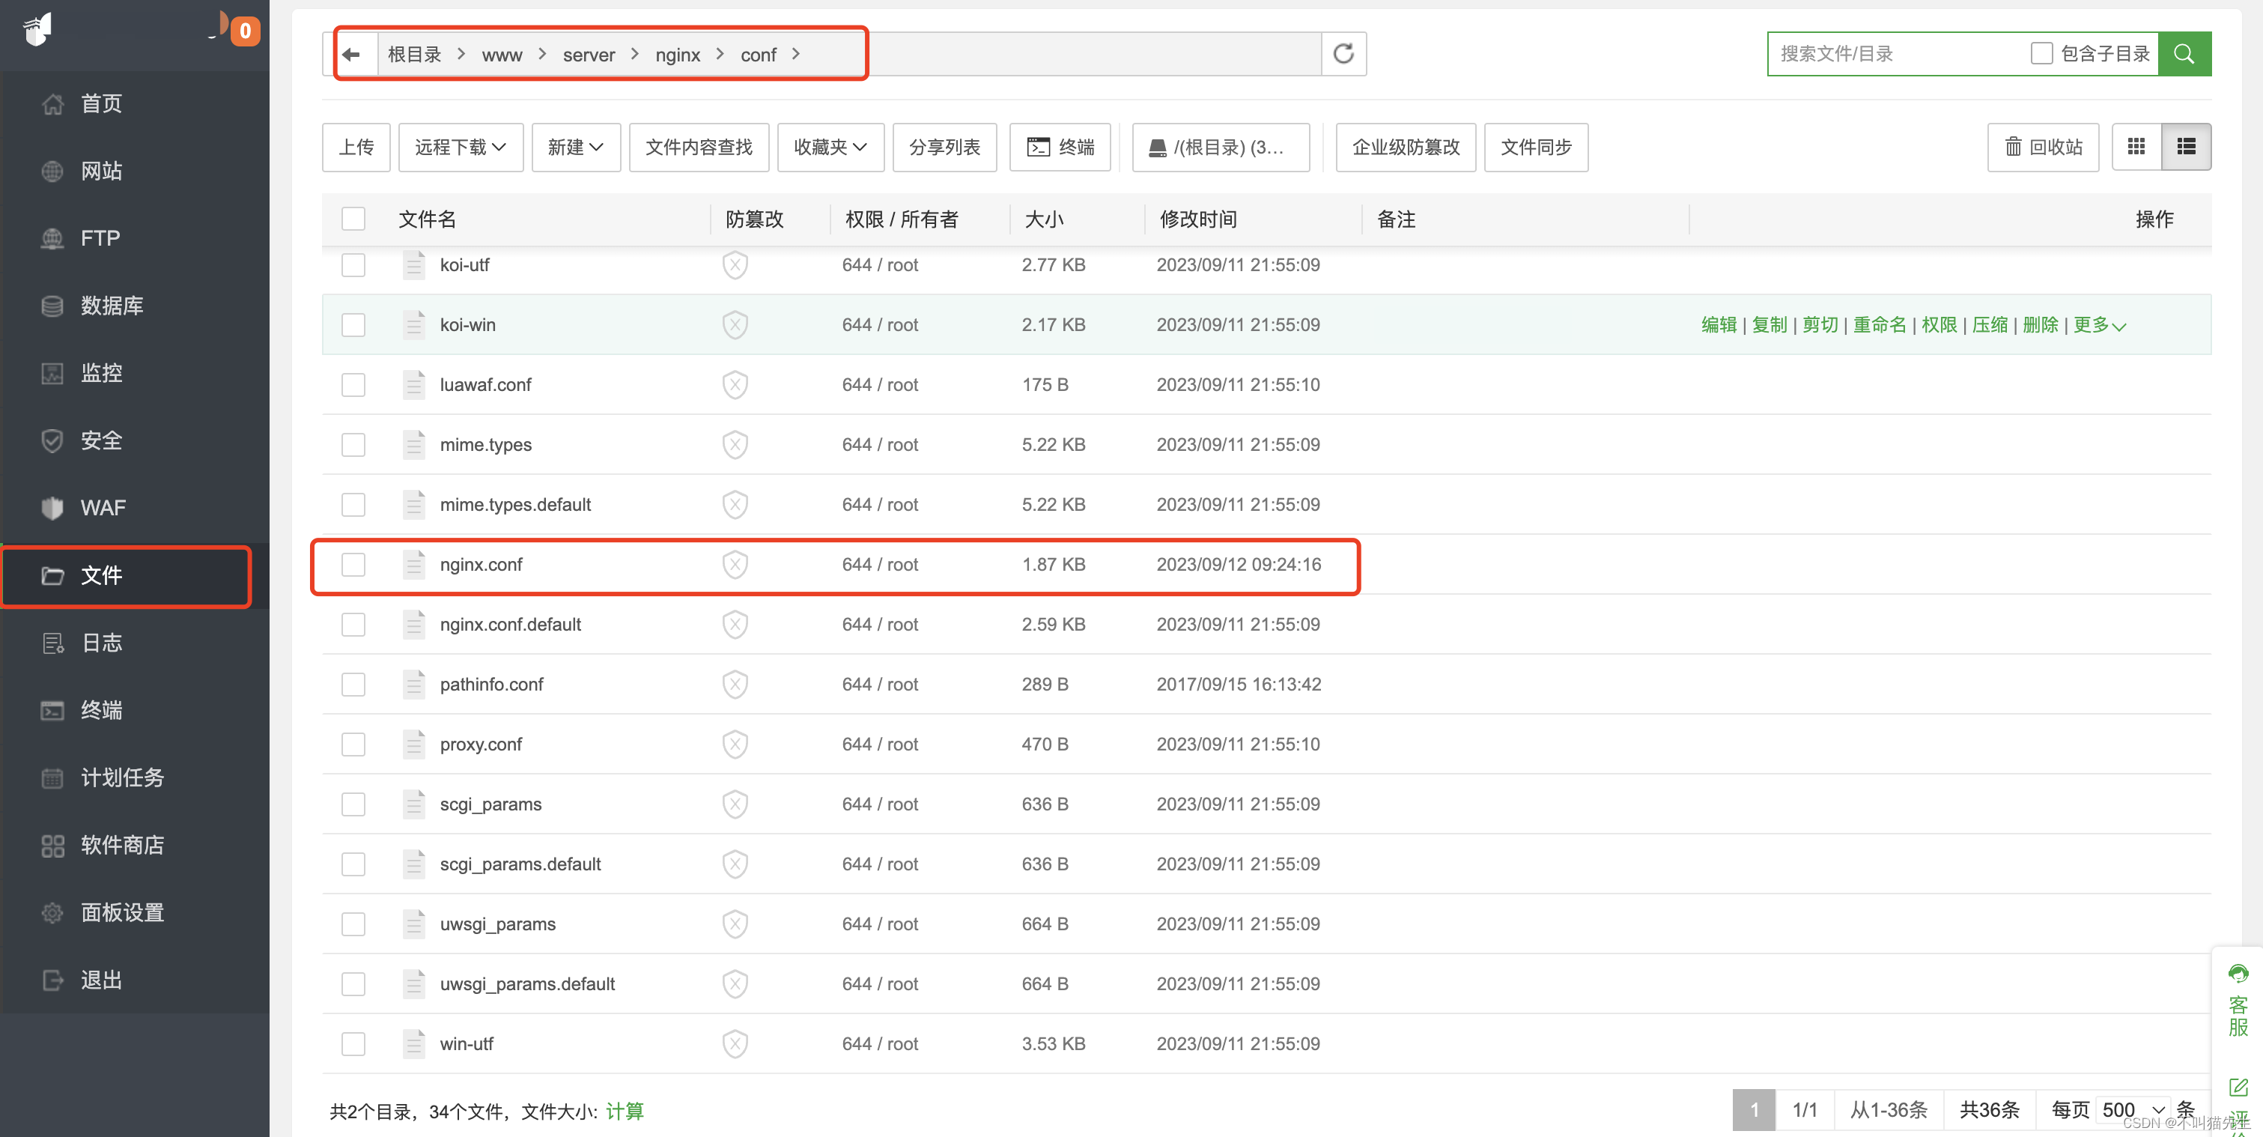Tick the checkbox for mime.types
This screenshot has height=1137, width=2263.
click(x=353, y=445)
